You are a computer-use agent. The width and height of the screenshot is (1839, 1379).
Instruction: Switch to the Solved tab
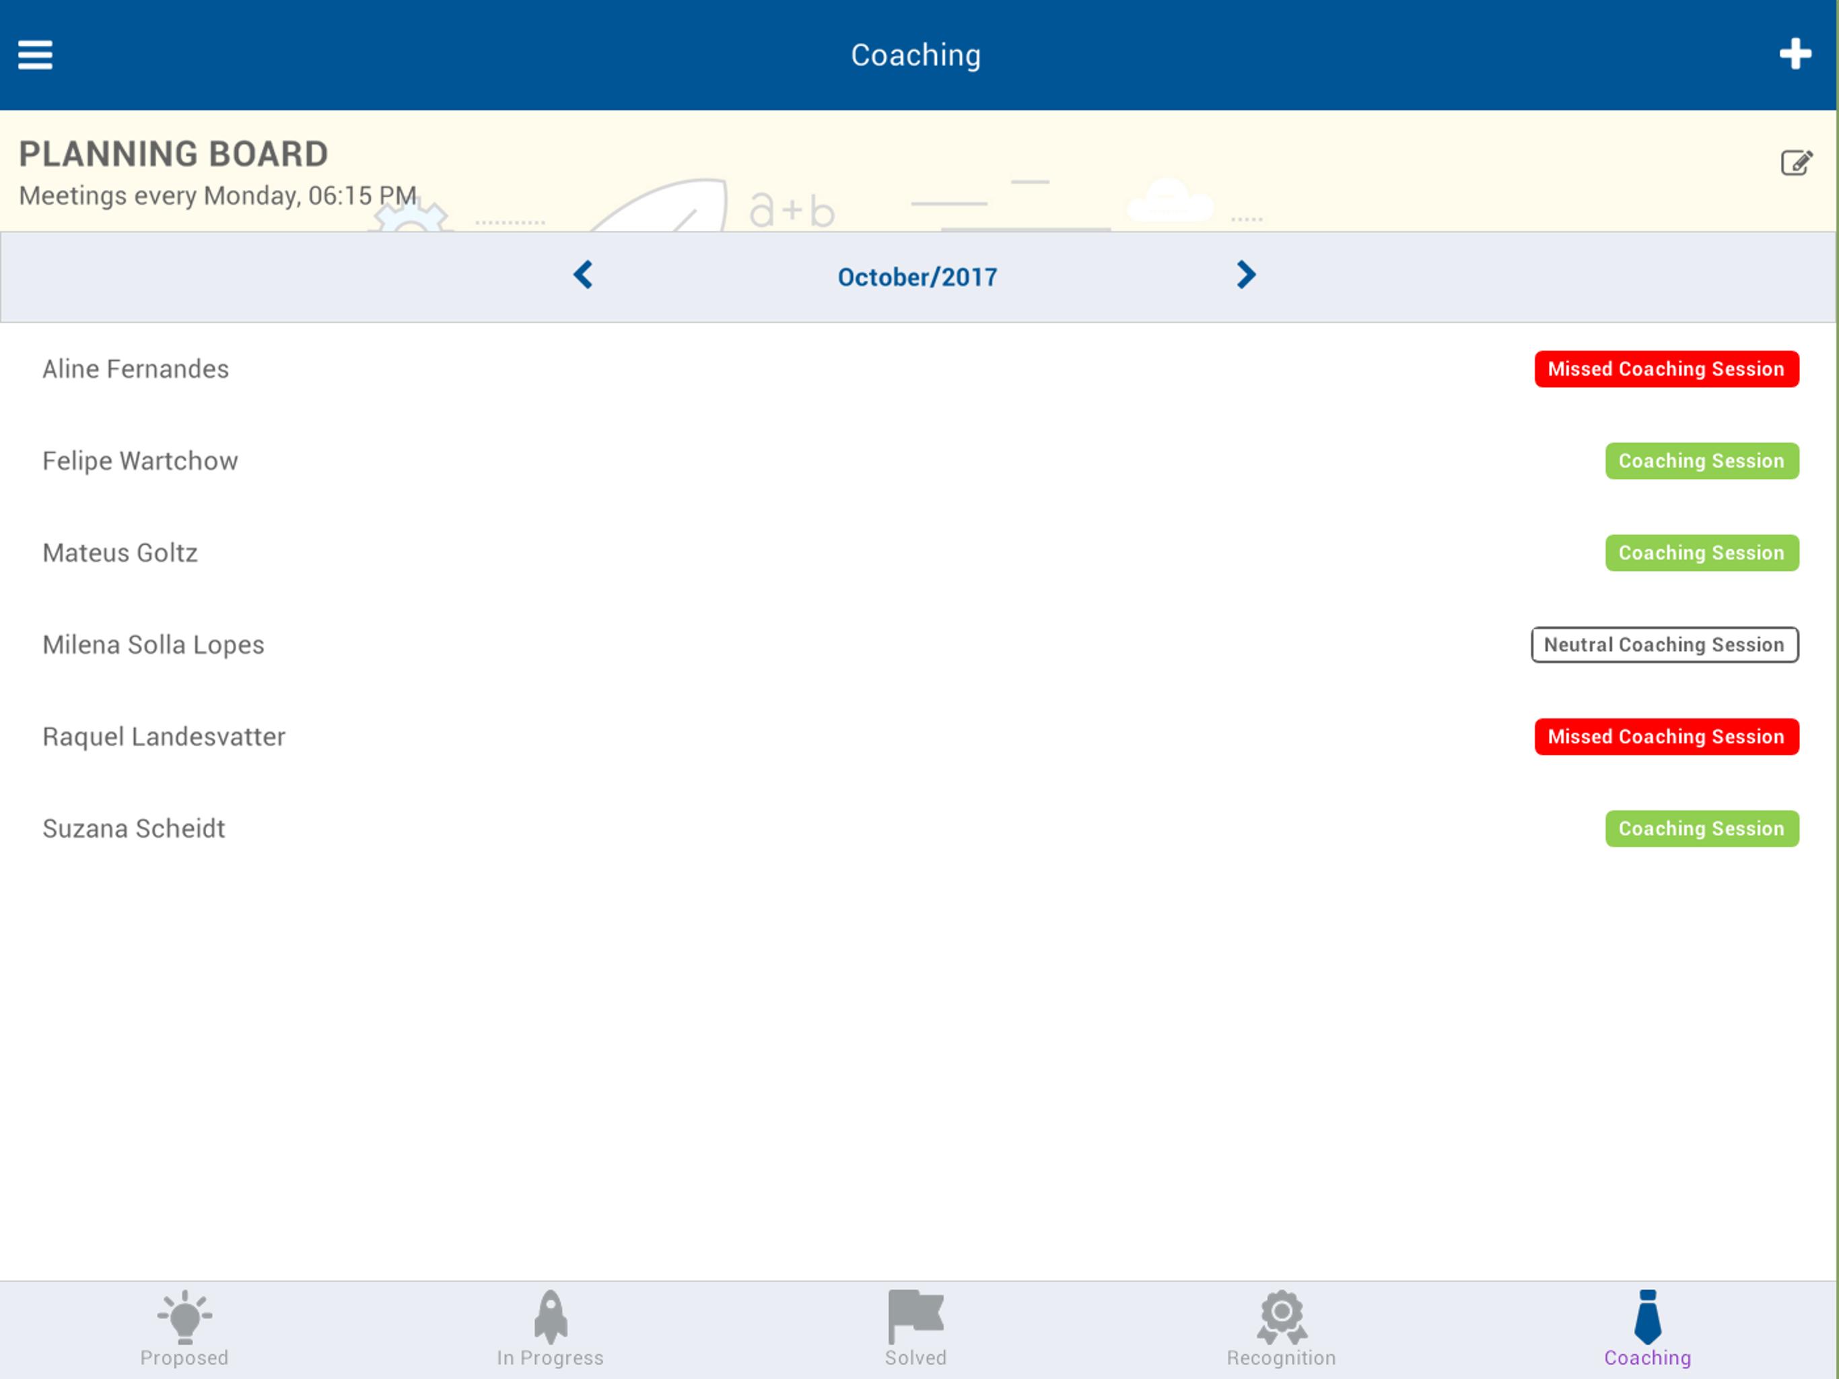(915, 1329)
